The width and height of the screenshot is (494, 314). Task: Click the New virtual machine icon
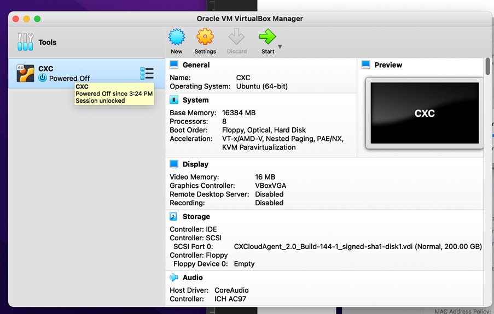(176, 37)
